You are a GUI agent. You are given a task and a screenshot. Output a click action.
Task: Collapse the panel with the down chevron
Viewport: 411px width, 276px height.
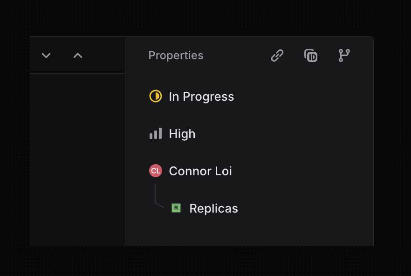tap(46, 55)
